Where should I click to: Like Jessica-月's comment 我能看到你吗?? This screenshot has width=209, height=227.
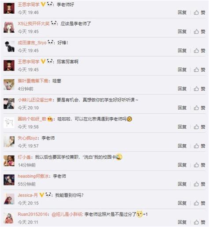click(x=199, y=203)
